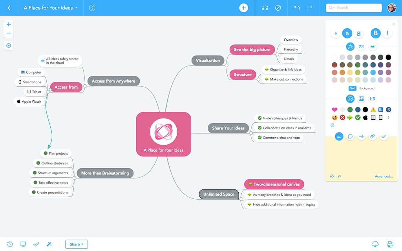This screenshot has width=402, height=251.
Task: Pick the black color swatch
Action: [x=388, y=57]
